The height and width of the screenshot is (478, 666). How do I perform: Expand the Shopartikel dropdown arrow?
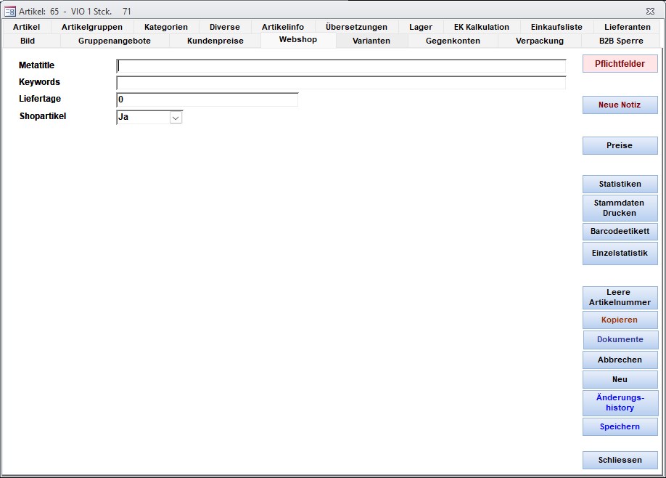tap(176, 117)
